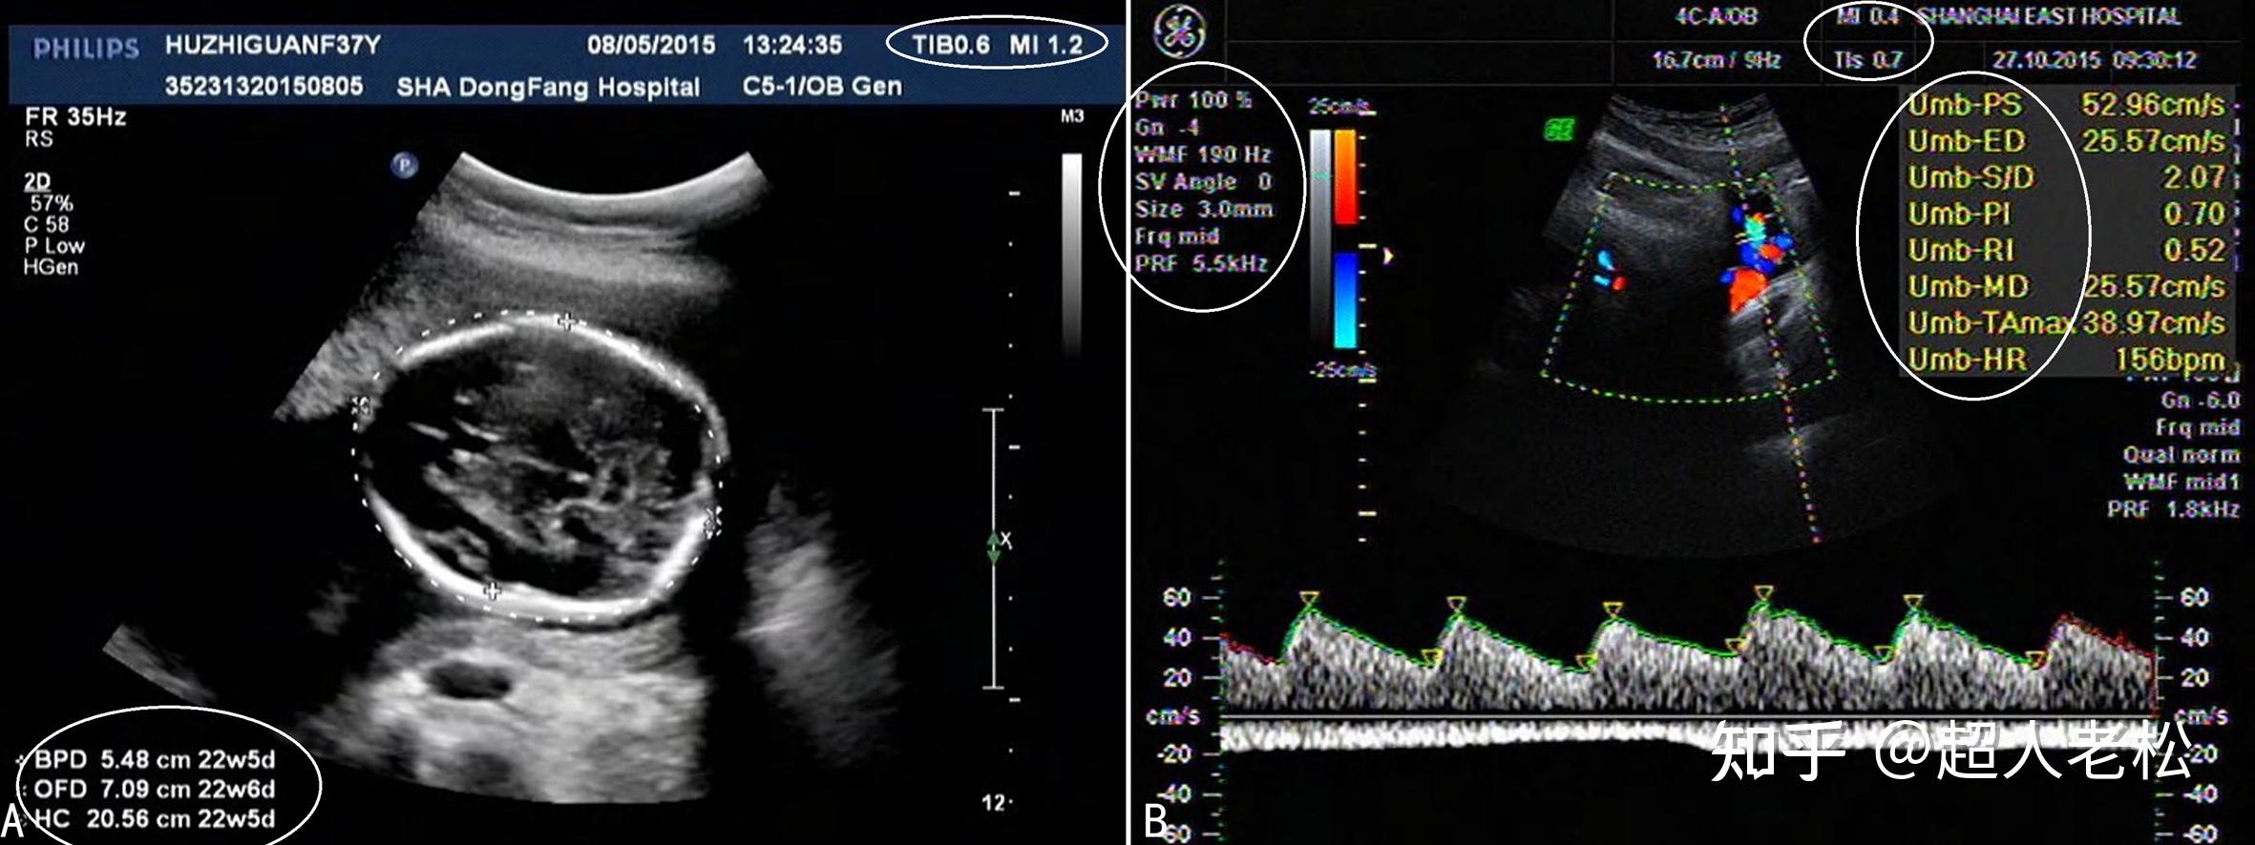Click the TIB0.6 thermal index value
Viewport: 2255px width, 845px height.
[x=951, y=45]
